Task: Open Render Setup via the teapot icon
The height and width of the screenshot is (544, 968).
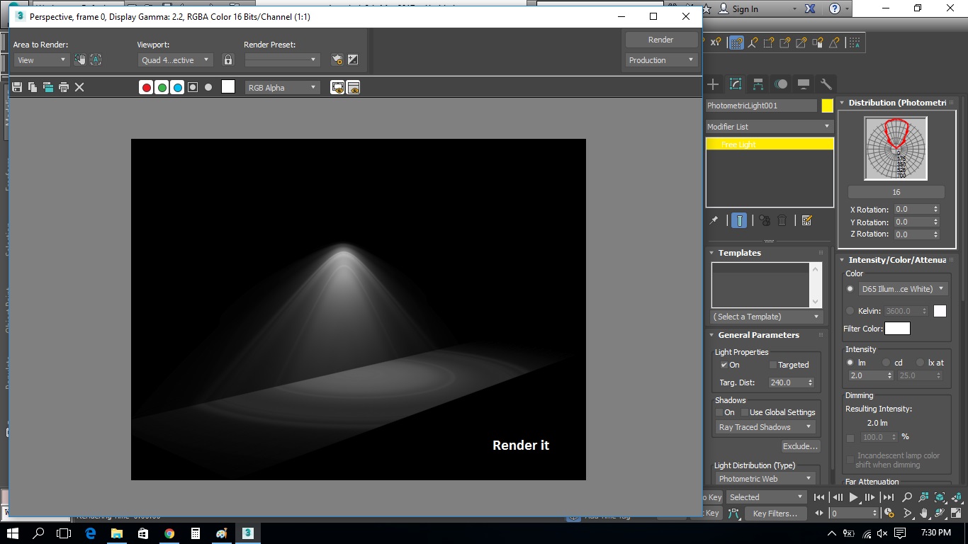Action: coord(337,60)
